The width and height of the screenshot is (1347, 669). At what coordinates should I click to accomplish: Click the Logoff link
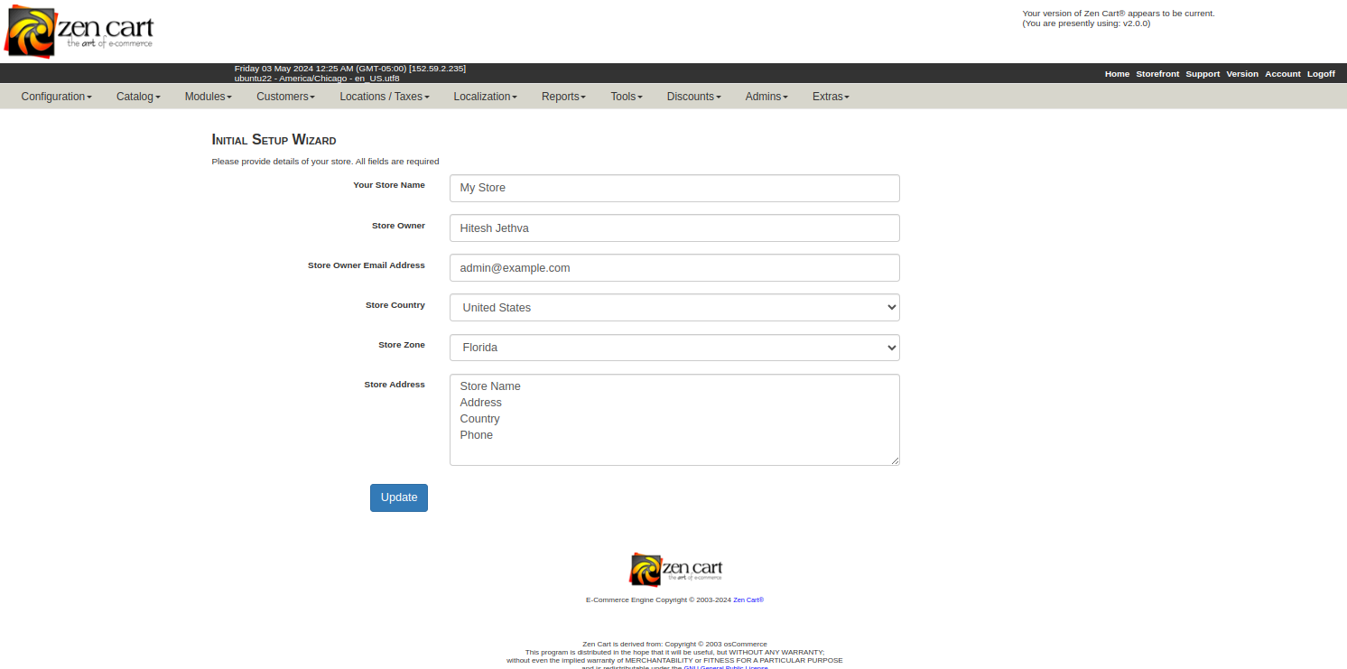click(x=1321, y=74)
